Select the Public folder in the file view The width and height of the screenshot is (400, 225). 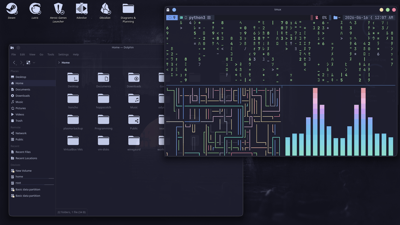coord(134,122)
